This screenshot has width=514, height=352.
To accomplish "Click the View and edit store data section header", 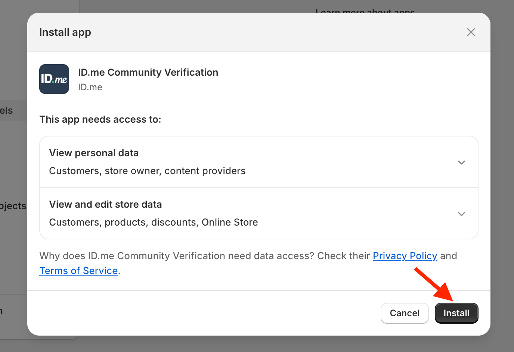I will tap(105, 204).
